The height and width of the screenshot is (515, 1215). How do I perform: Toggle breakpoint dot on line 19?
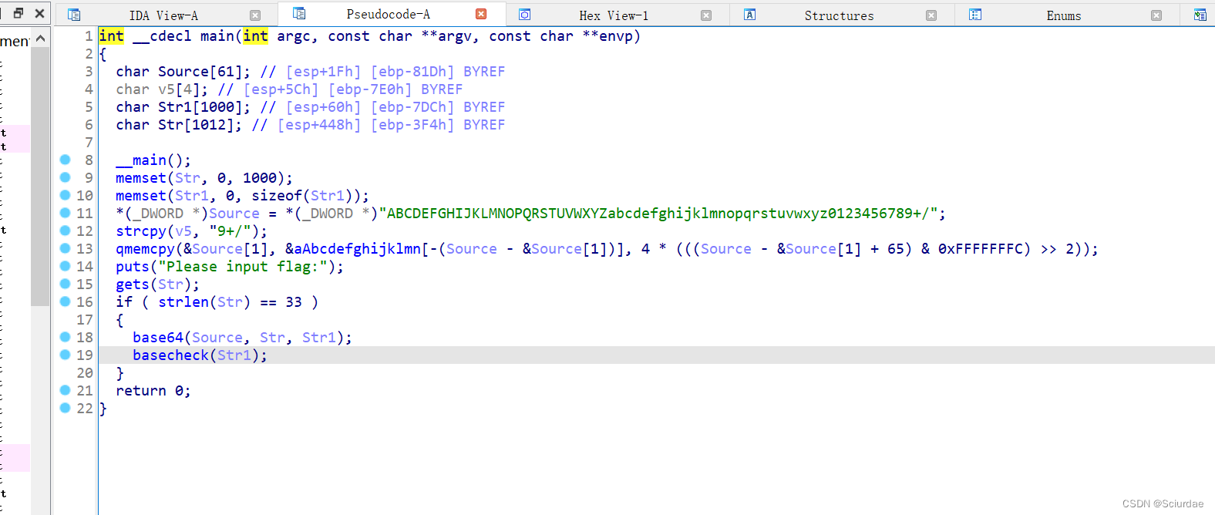pos(66,355)
